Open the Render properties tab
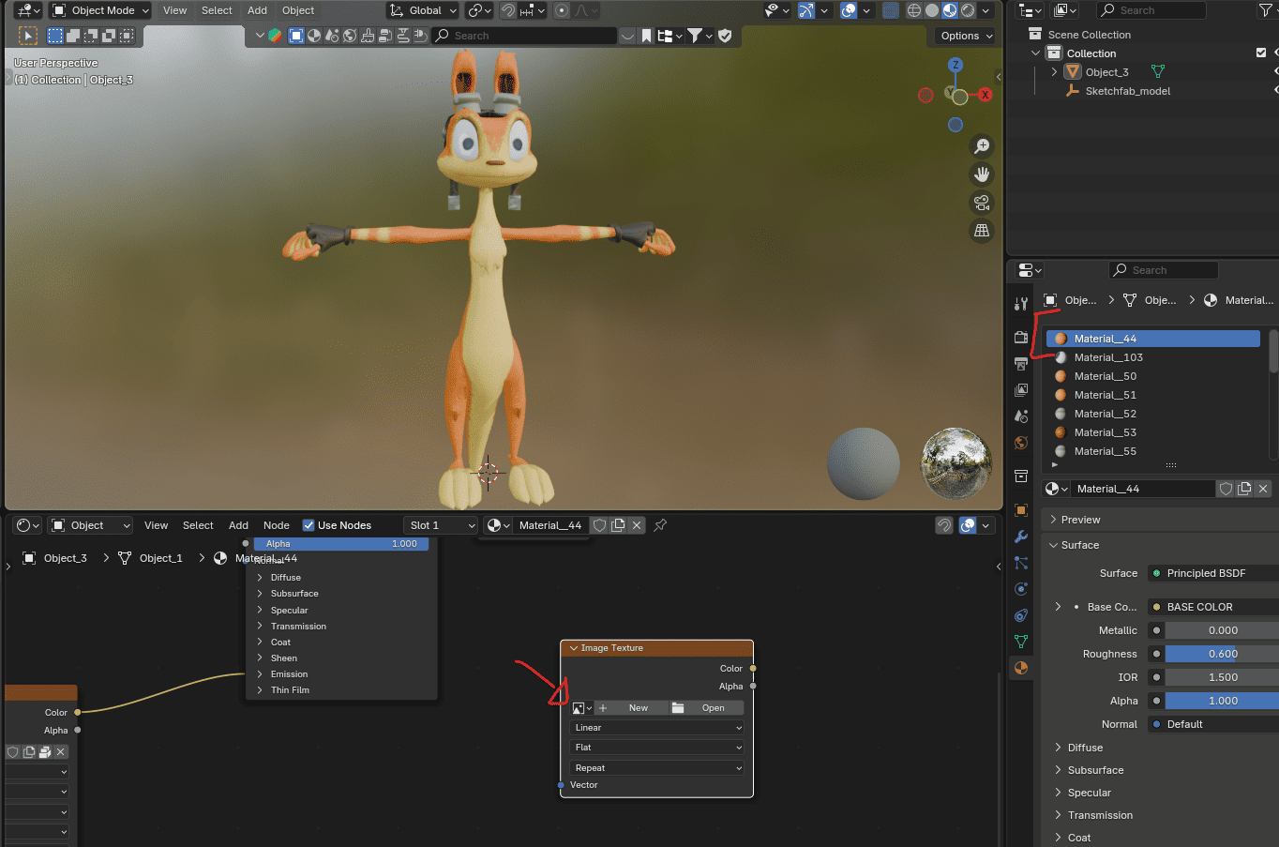This screenshot has width=1279, height=847. 1021,337
